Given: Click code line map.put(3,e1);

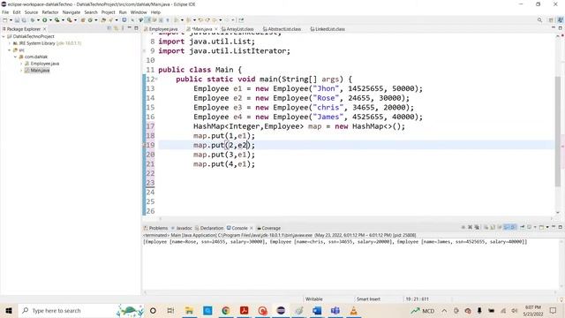Looking at the screenshot, I should tap(224, 155).
